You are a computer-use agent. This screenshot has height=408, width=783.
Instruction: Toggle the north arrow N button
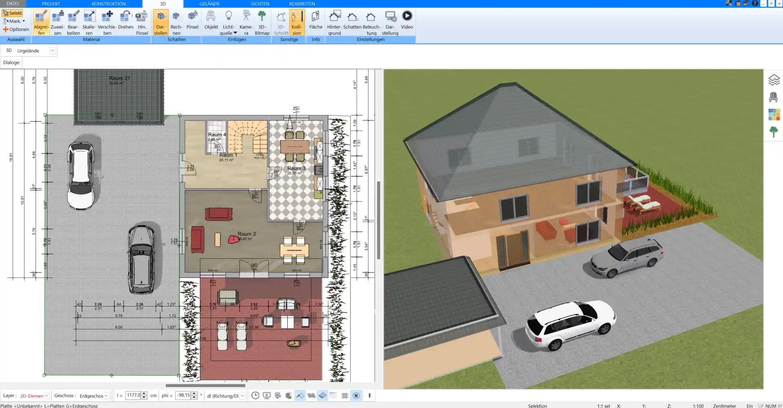356,395
